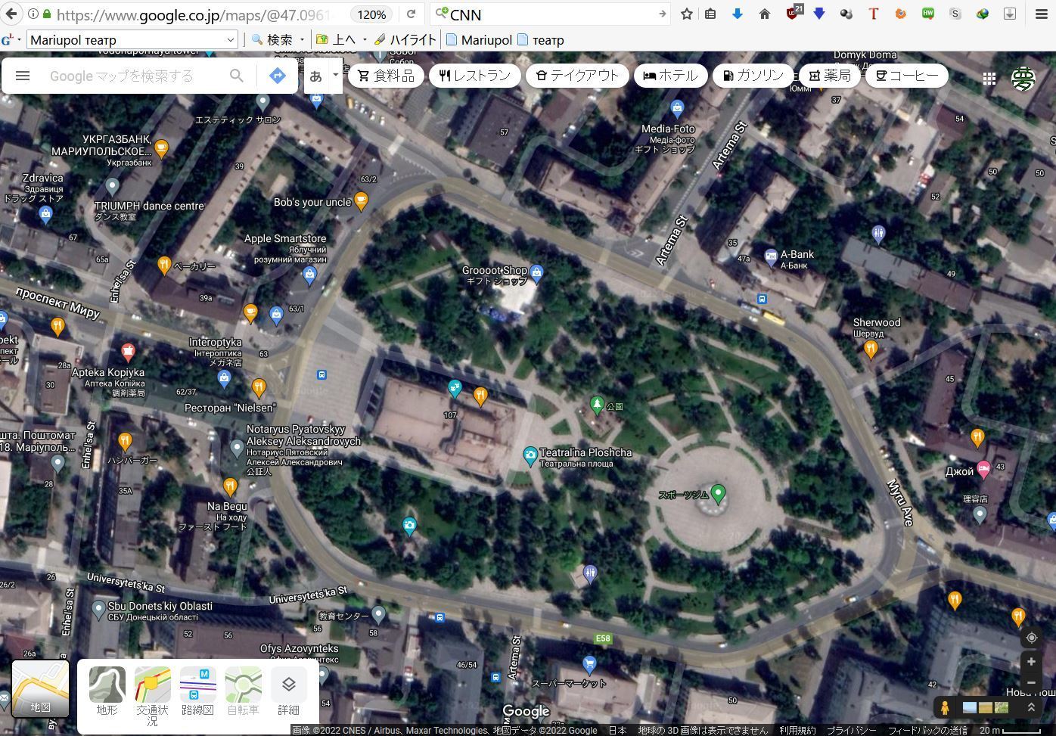The width and height of the screenshot is (1056, 736).
Task: Open the browser hamburger menu
Action: (x=1042, y=14)
